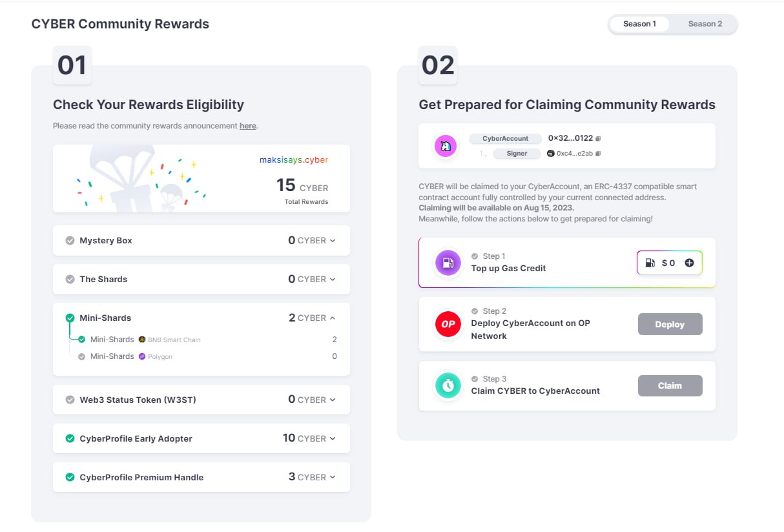Click the BNB Smart Chain logo icon
The image size is (784, 532).
(x=142, y=340)
